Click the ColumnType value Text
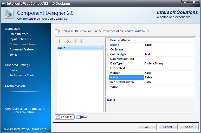The width and height of the screenshot is (201, 133). (x=169, y=54)
